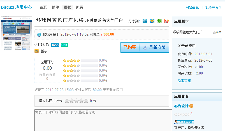Click the two-star rating row
225x131 pixels.
tap(85, 76)
